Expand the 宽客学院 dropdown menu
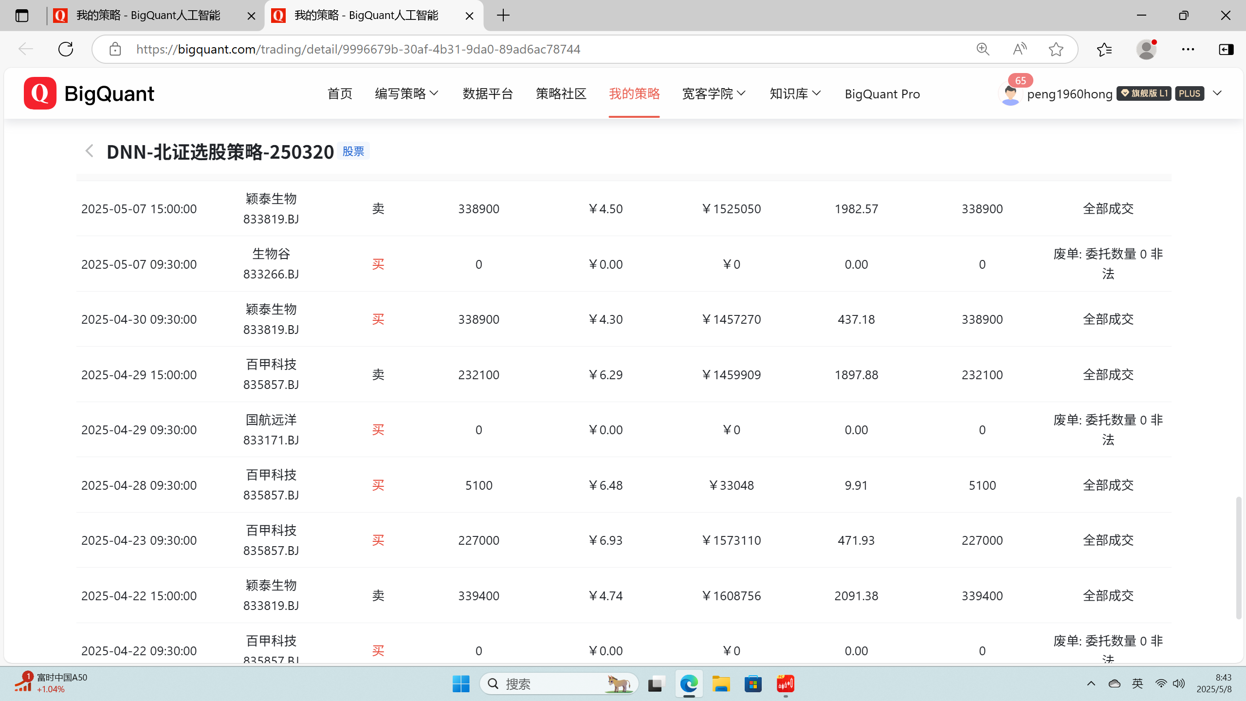The image size is (1246, 701). 714,93
